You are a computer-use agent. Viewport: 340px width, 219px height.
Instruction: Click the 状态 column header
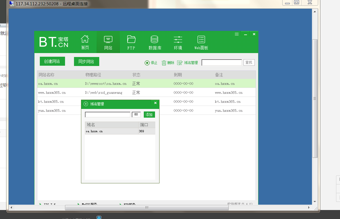[137, 75]
